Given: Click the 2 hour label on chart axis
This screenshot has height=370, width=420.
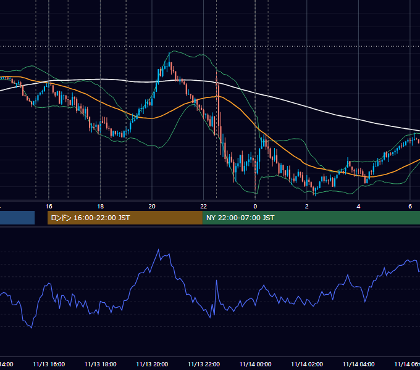Looking at the screenshot, I should (x=307, y=207).
